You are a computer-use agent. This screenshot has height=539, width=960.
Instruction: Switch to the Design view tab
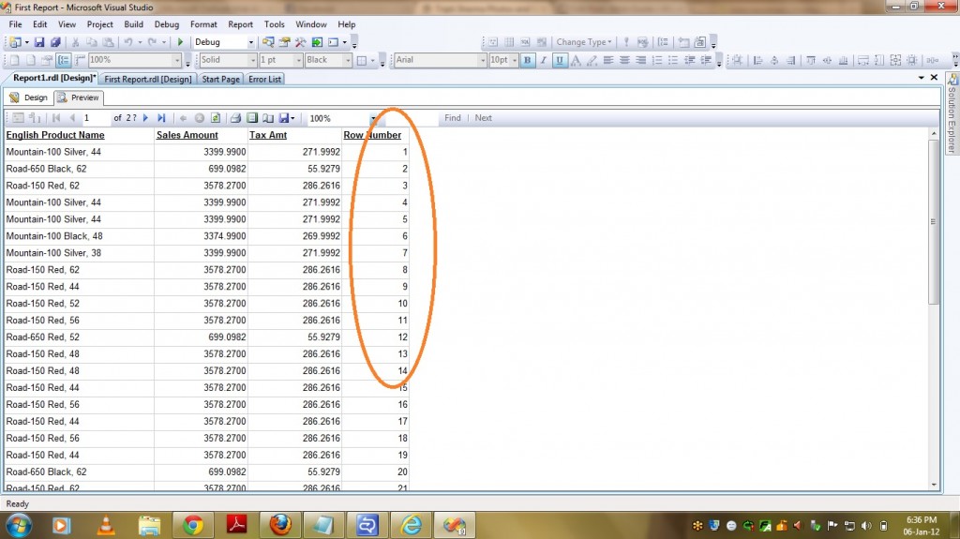click(x=29, y=97)
